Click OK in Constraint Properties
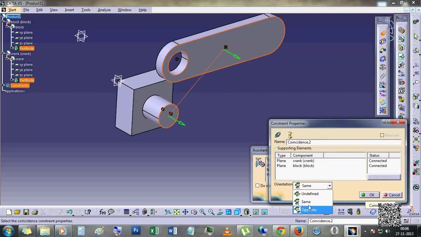This screenshot has height=237, width=421. click(x=369, y=195)
